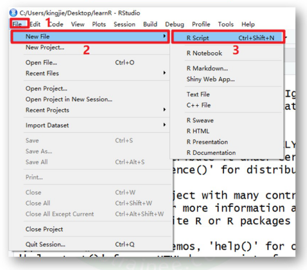The width and height of the screenshot is (307, 270).
Task: Open the Profile menu
Action: 201,24
